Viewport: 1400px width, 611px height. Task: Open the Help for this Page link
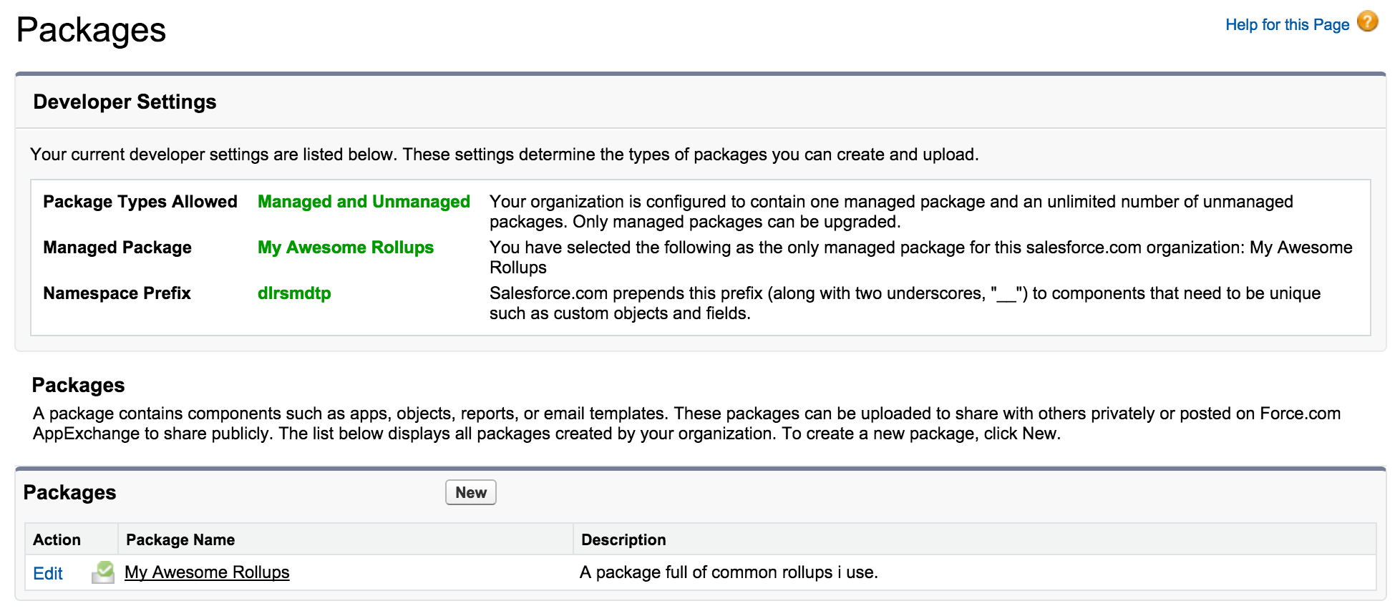(x=1286, y=25)
